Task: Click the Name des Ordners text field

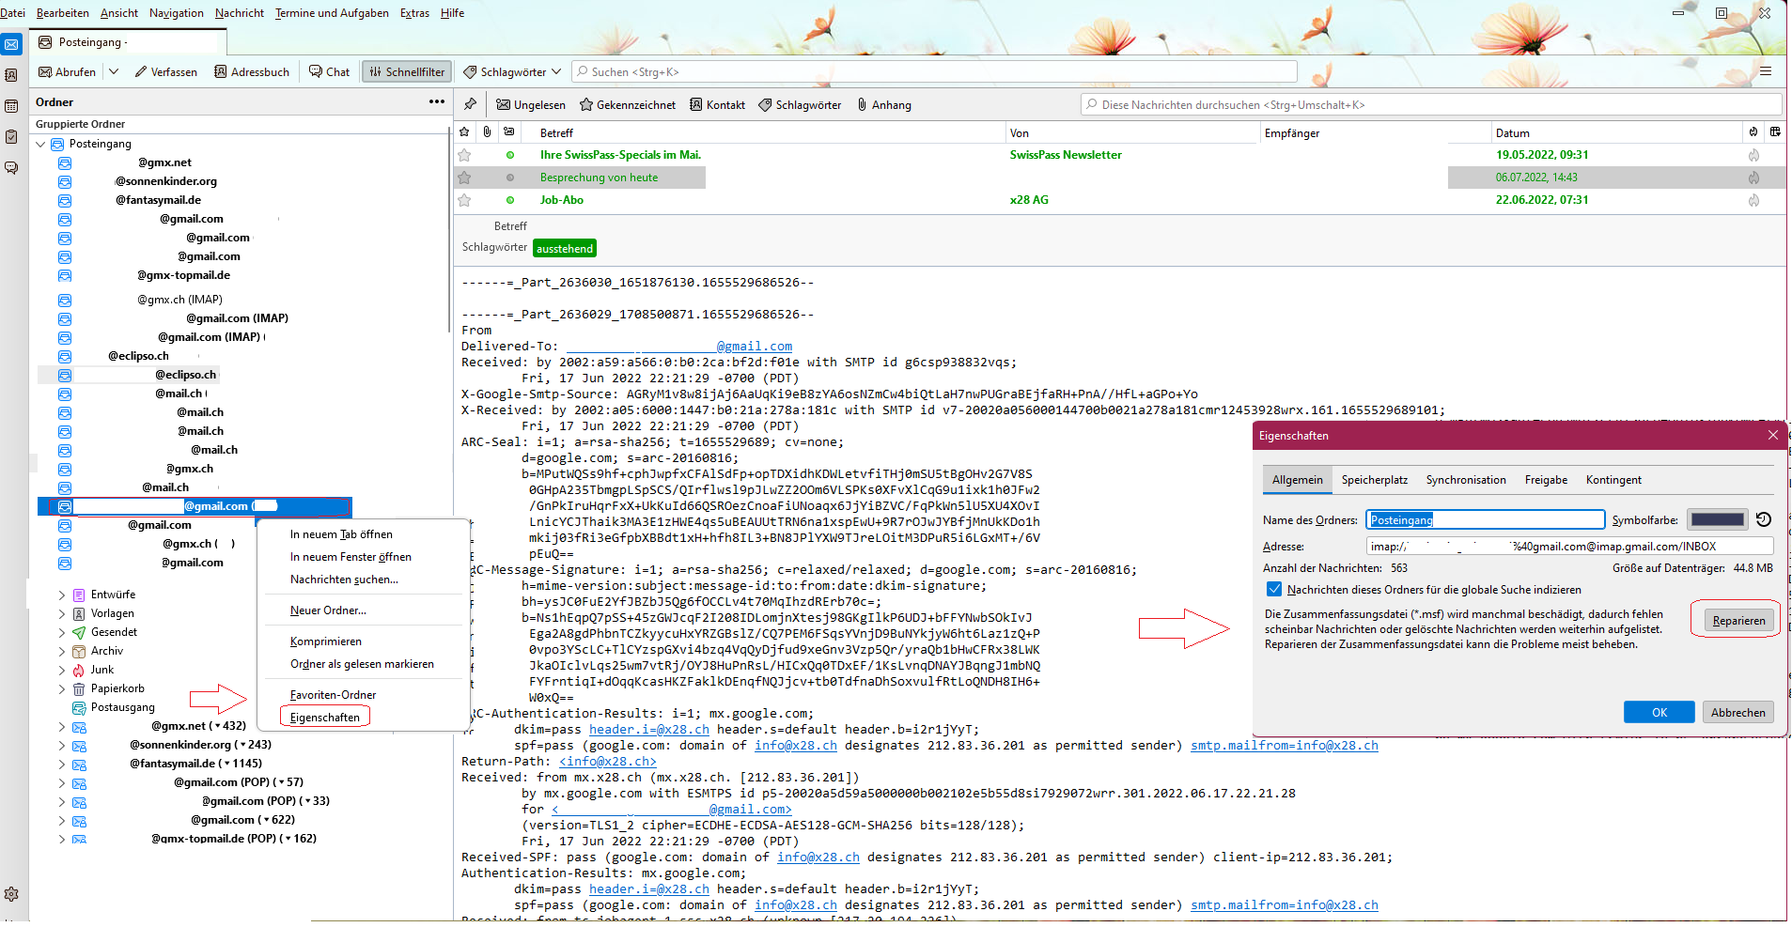Action: coord(1485,520)
